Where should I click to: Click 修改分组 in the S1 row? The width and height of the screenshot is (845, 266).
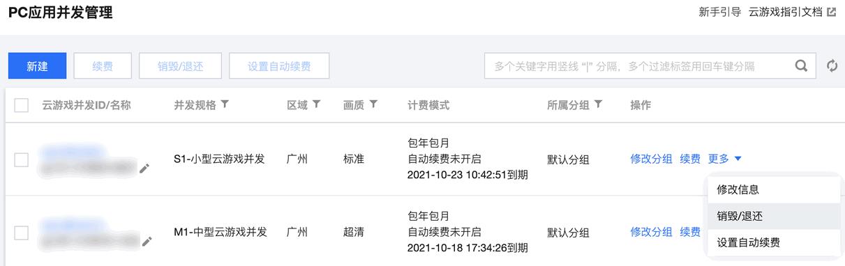[651, 159]
